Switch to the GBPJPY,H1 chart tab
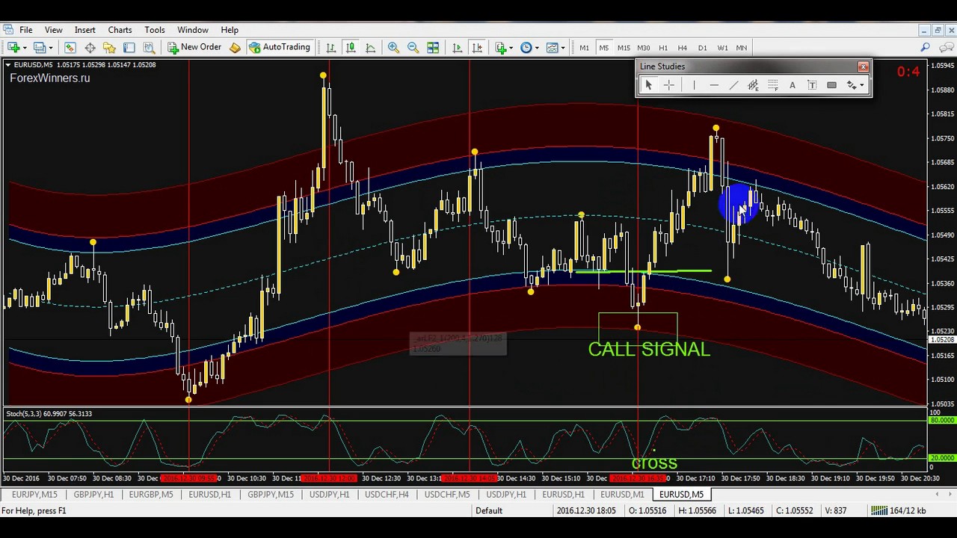 click(x=93, y=495)
